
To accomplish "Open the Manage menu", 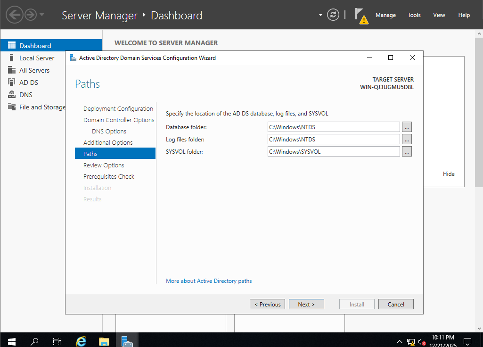I will pyautogui.click(x=385, y=15).
